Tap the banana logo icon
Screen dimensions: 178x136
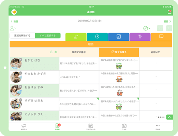tap(14, 12)
